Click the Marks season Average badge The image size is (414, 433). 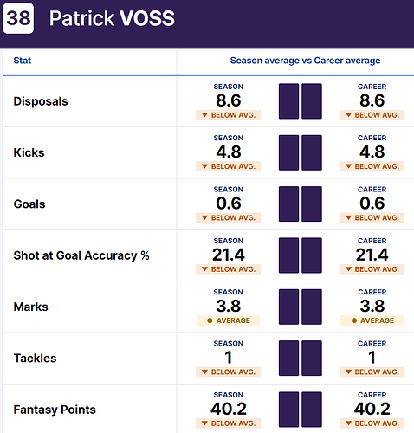[x=228, y=320]
